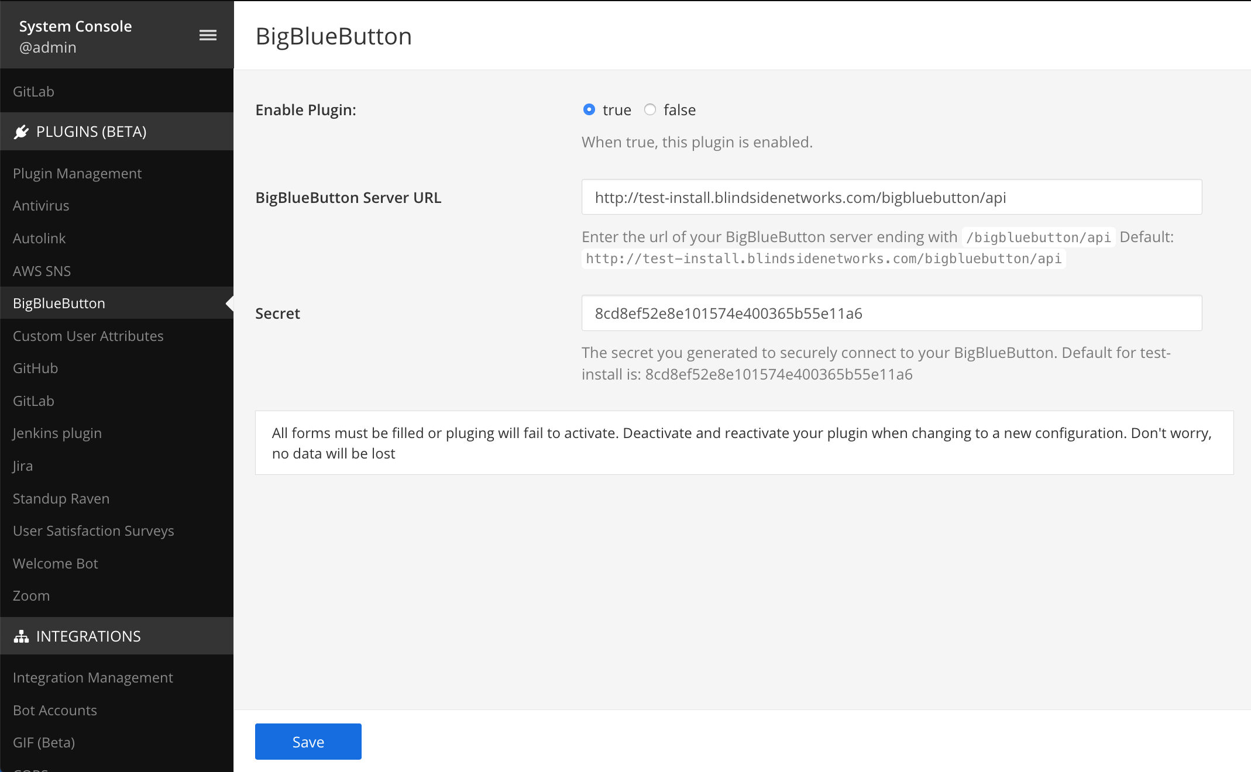
Task: Open Plugin Management in sidebar
Action: click(x=77, y=173)
